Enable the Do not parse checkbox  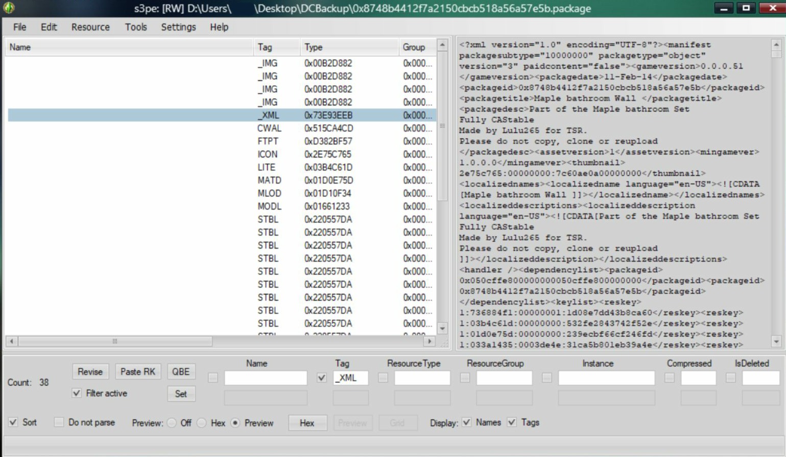coord(59,422)
